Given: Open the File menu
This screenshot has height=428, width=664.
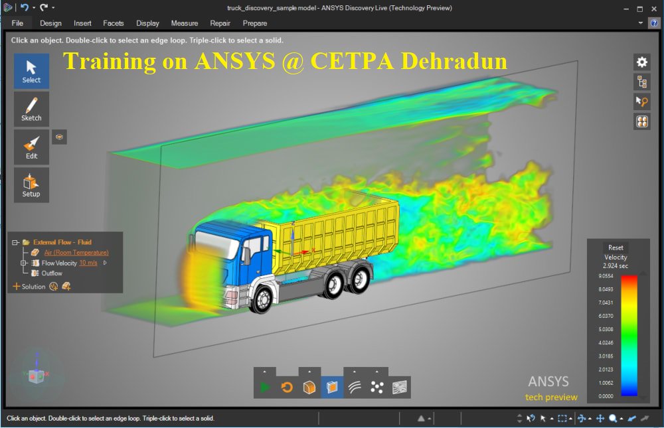Looking at the screenshot, I should click(17, 23).
